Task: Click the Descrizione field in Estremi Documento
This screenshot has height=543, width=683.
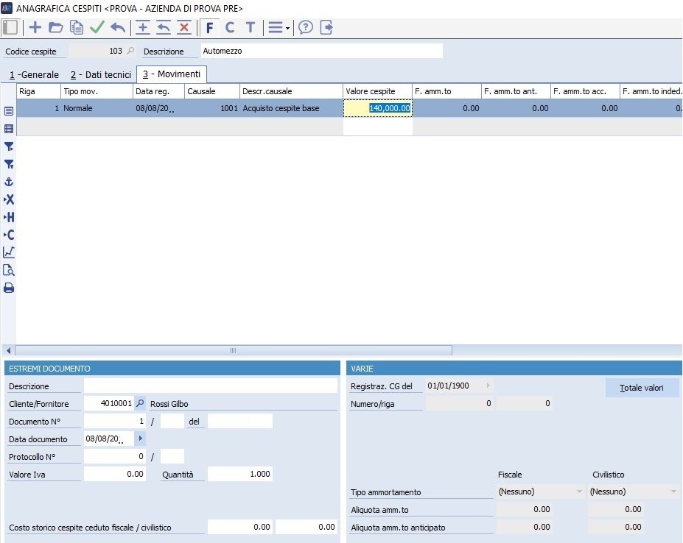Action: 210,386
